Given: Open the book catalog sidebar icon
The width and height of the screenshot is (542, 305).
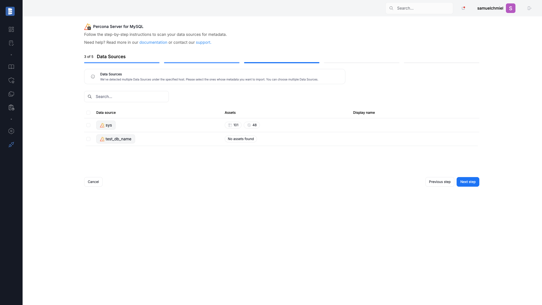Looking at the screenshot, I should (x=11, y=67).
